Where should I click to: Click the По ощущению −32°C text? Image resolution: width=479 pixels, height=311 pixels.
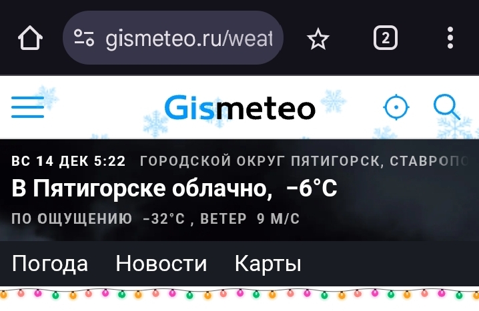98,218
